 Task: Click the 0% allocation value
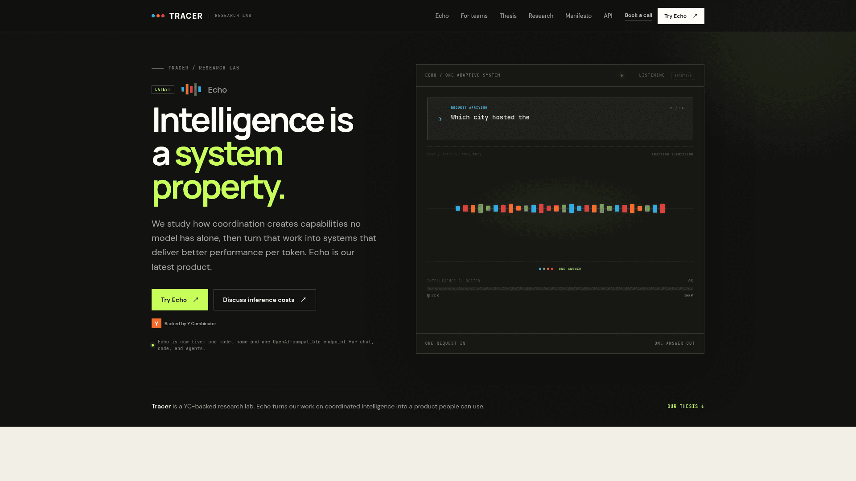click(691, 281)
